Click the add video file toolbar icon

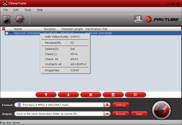click(7, 19)
